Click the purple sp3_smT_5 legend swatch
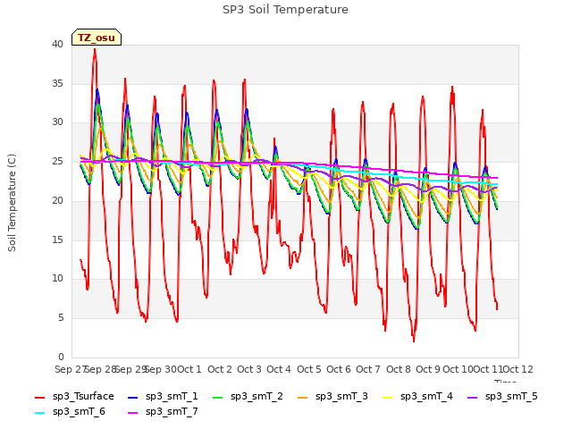The image size is (572, 429). click(472, 397)
